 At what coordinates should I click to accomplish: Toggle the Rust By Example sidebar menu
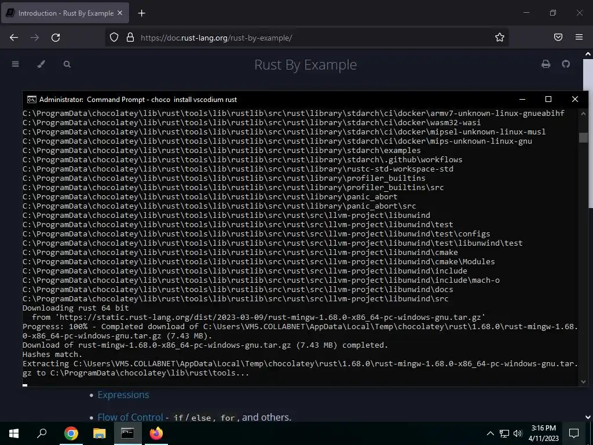[16, 64]
